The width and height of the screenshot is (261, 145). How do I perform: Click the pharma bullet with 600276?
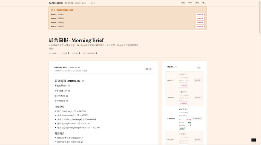coord(73,123)
